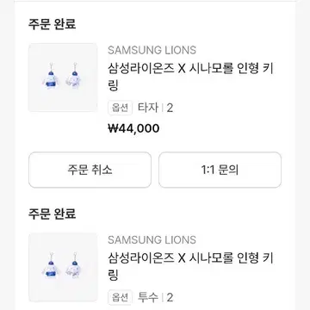Click SAMSUNG LIONS brand above the 타자 order
The height and width of the screenshot is (310, 310).
click(x=152, y=50)
